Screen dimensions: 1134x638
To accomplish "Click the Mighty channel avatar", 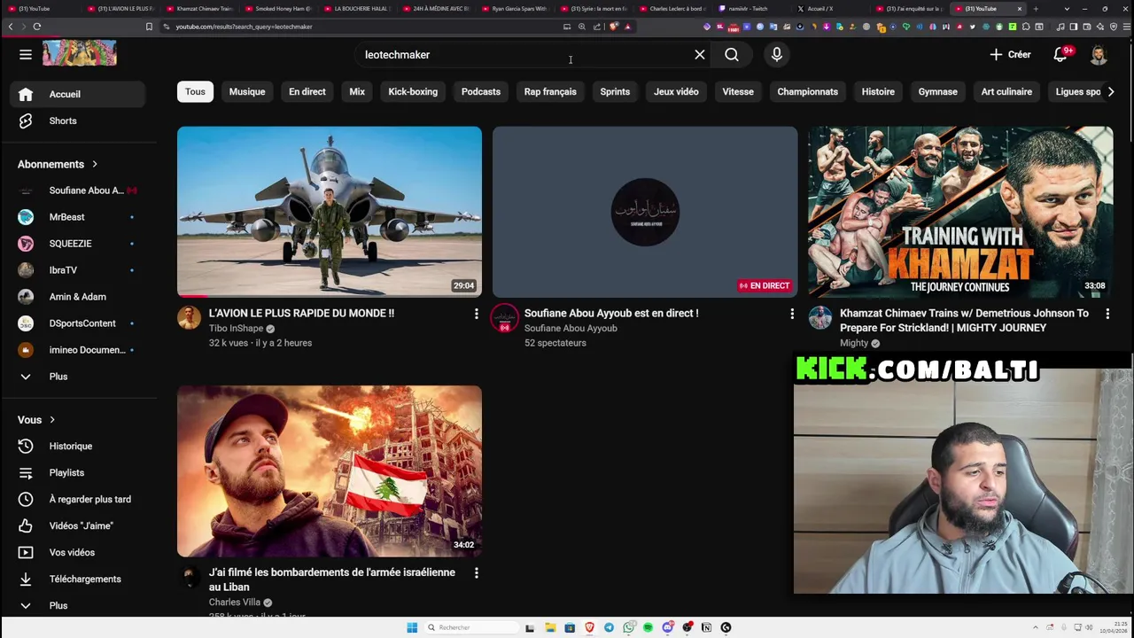I will 819,317.
